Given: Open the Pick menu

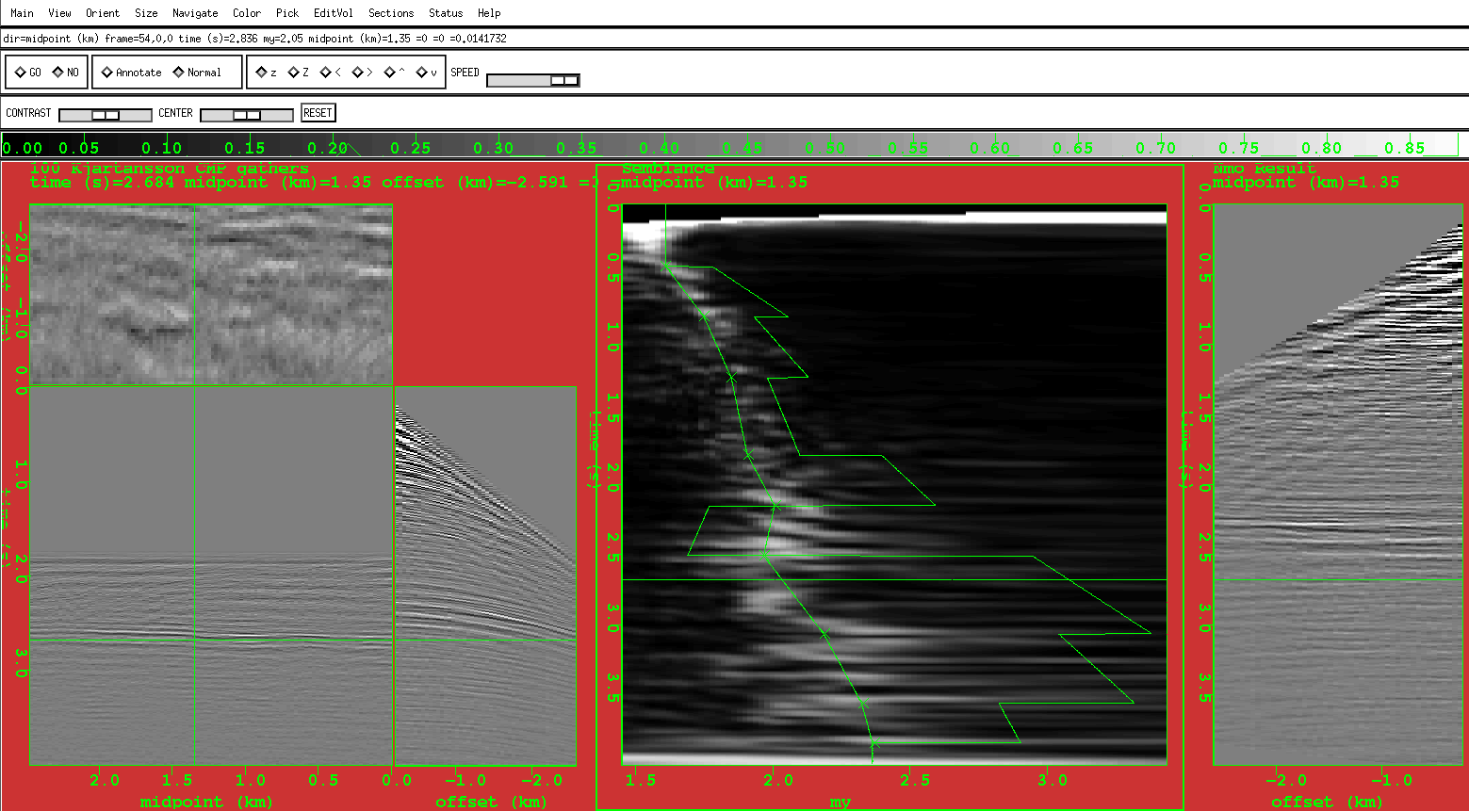Looking at the screenshot, I should 287,13.
